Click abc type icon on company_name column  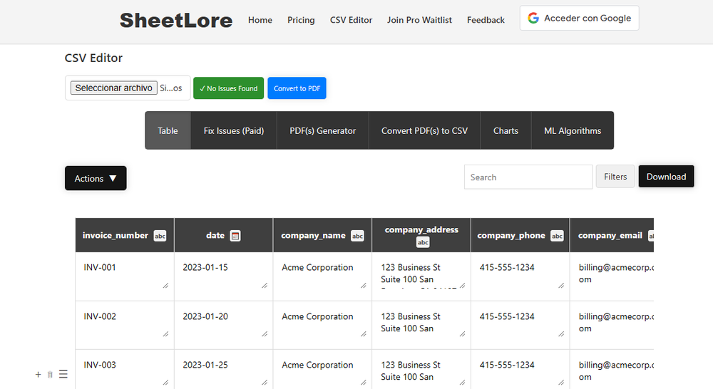click(x=357, y=236)
